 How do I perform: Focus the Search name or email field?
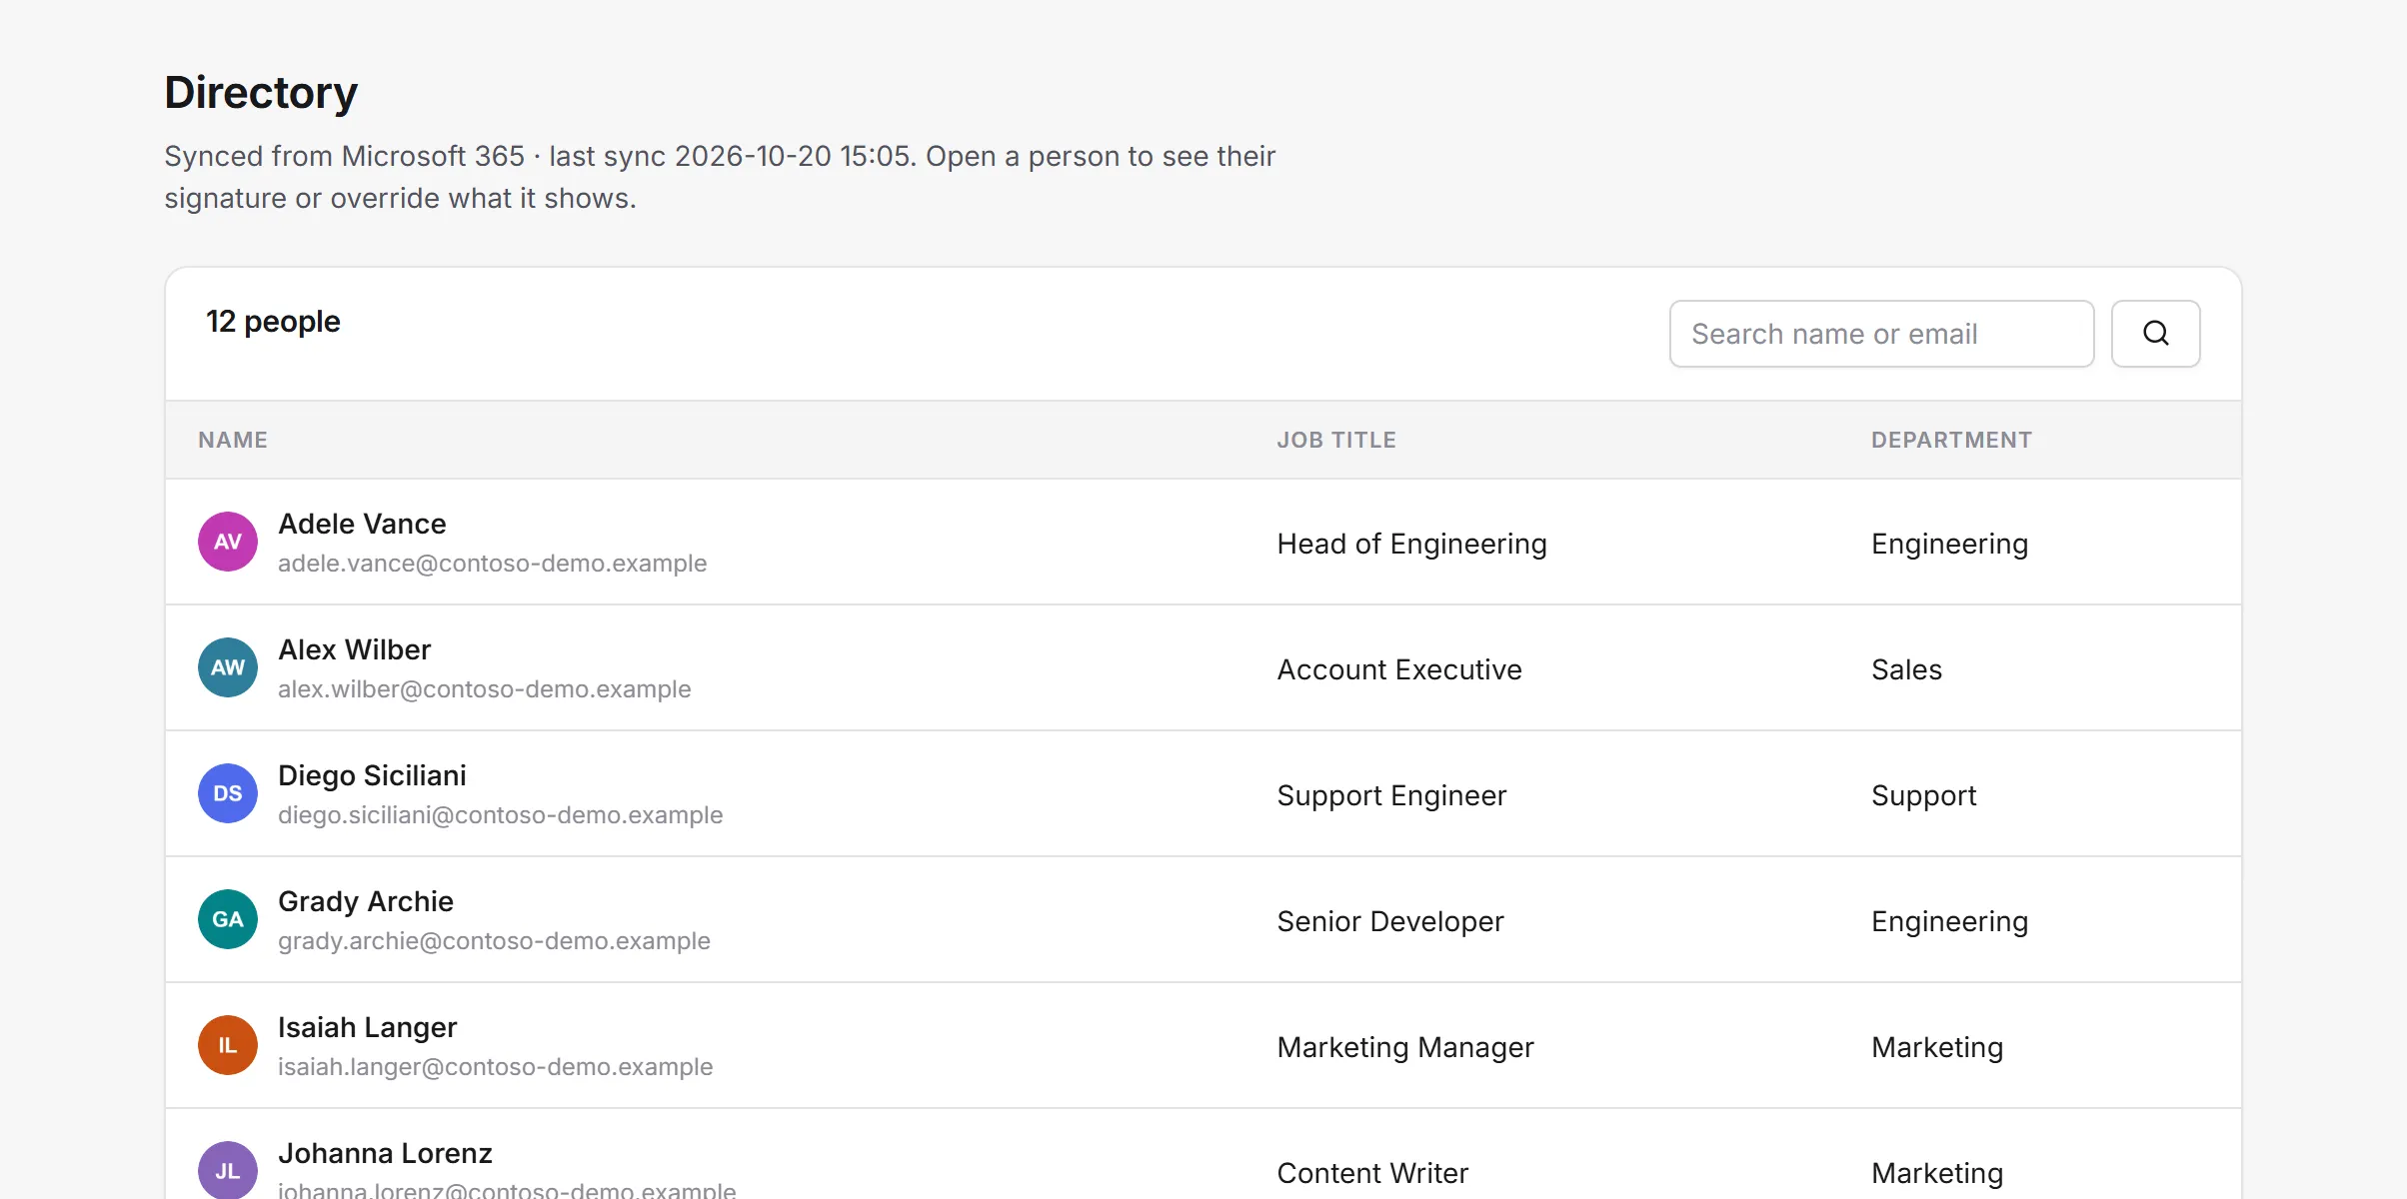(1881, 334)
